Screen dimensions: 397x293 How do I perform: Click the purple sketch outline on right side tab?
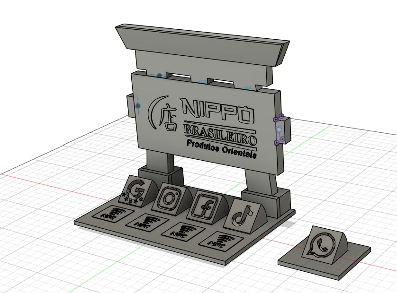tap(279, 129)
